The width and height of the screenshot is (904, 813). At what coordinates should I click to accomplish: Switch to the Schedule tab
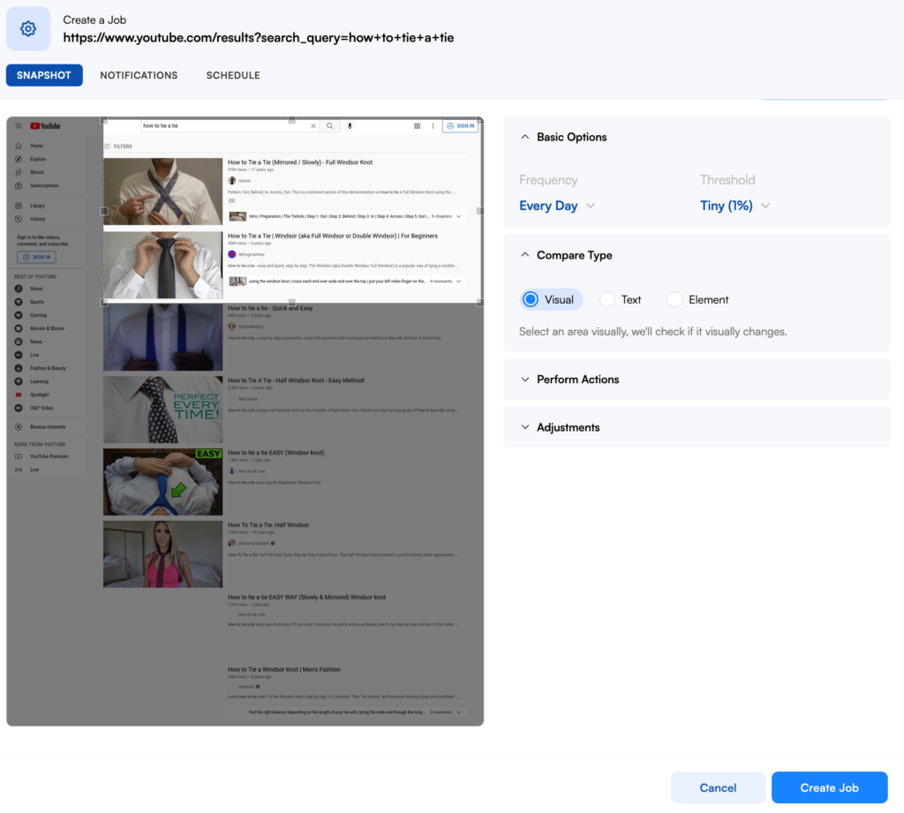(x=233, y=75)
